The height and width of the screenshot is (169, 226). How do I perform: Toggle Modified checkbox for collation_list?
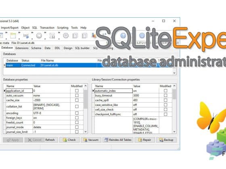click(77, 107)
